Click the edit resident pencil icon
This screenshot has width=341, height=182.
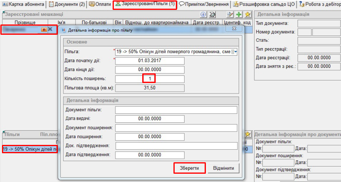tap(230, 15)
